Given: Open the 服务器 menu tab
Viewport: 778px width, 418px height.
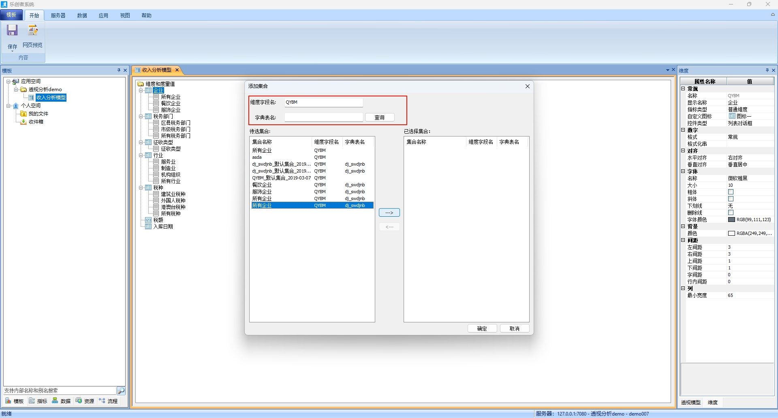Looking at the screenshot, I should [x=58, y=15].
